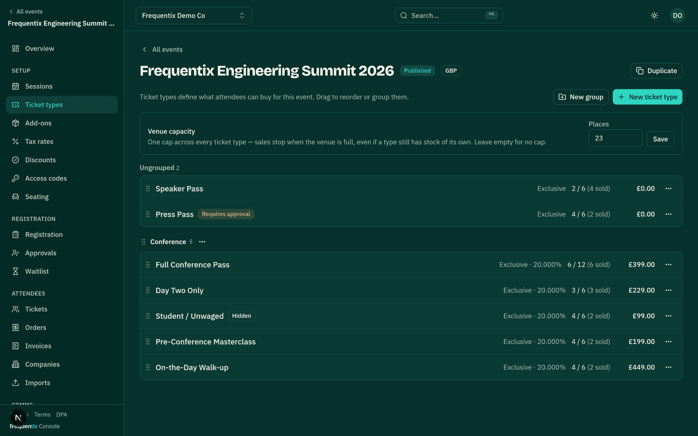698x436 pixels.
Task: Grab the Pre-Conference Masterclass drag handle
Action: 148,342
